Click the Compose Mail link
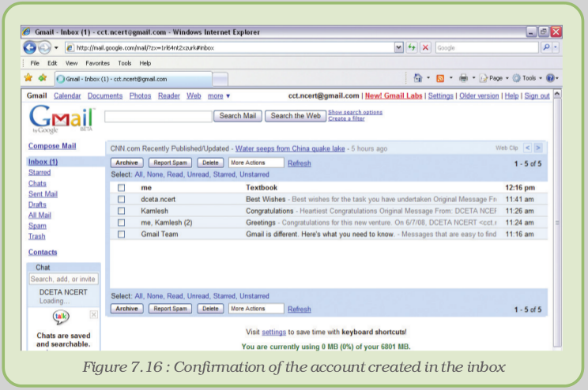The height and width of the screenshot is (390, 588). (x=52, y=146)
